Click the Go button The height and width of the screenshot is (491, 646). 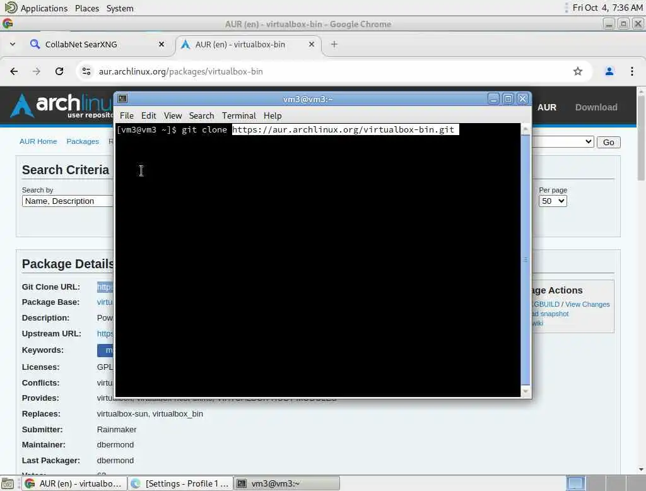click(609, 142)
